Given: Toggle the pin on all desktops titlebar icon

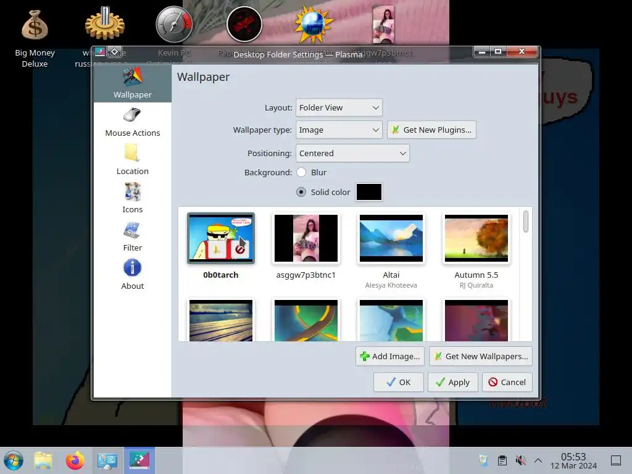Looking at the screenshot, I should pyautogui.click(x=114, y=52).
